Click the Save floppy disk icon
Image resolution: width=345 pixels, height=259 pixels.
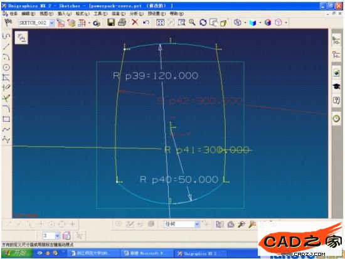111,23
